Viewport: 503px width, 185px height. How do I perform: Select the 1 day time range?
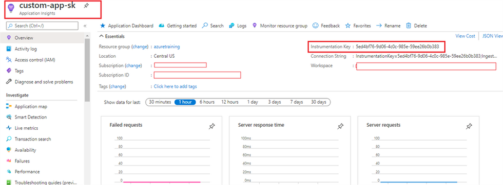[253, 102]
